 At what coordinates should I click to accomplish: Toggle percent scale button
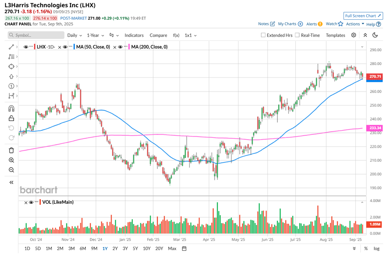(x=366, y=248)
